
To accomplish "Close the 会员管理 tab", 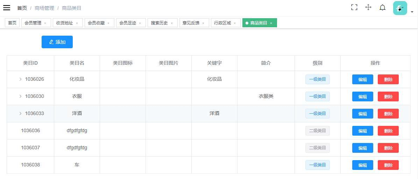I will point(45,23).
